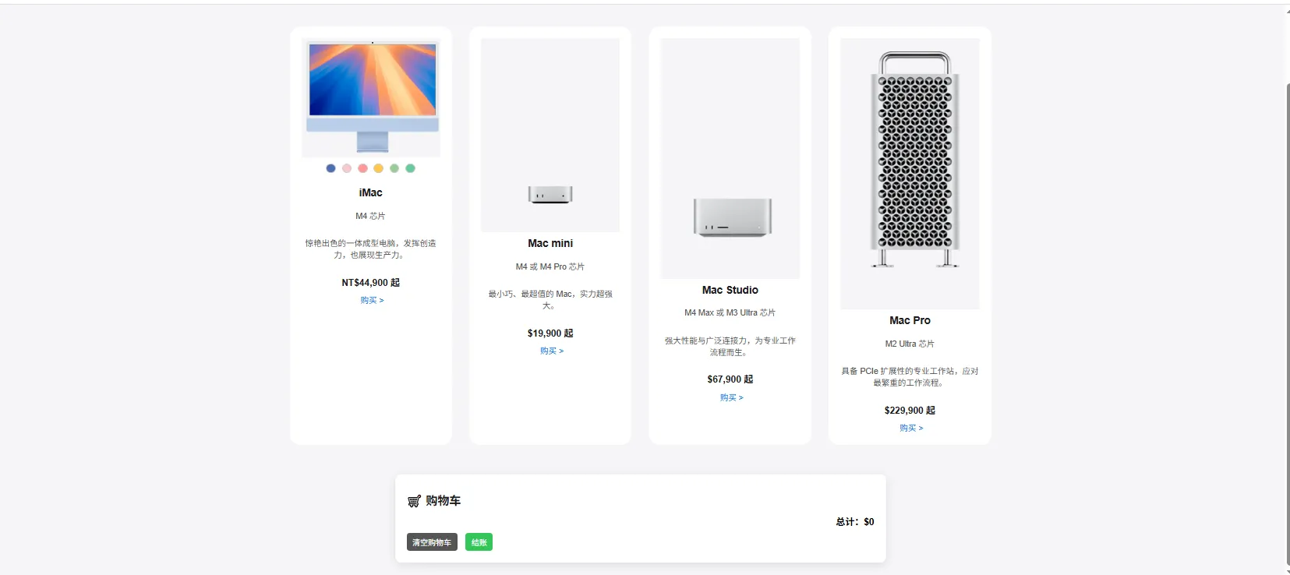Screen dimensions: 1290x575
Task: Choose the light green iMac color
Action: click(394, 168)
